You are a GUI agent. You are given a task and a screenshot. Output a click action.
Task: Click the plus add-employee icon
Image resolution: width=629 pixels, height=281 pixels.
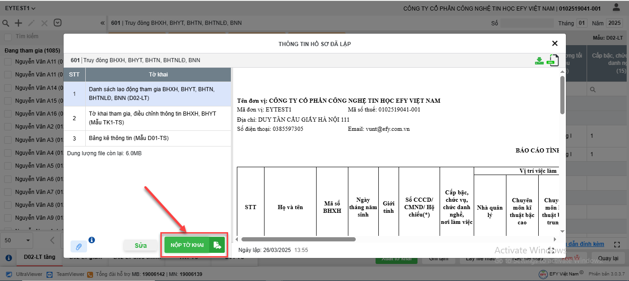pyautogui.click(x=18, y=23)
